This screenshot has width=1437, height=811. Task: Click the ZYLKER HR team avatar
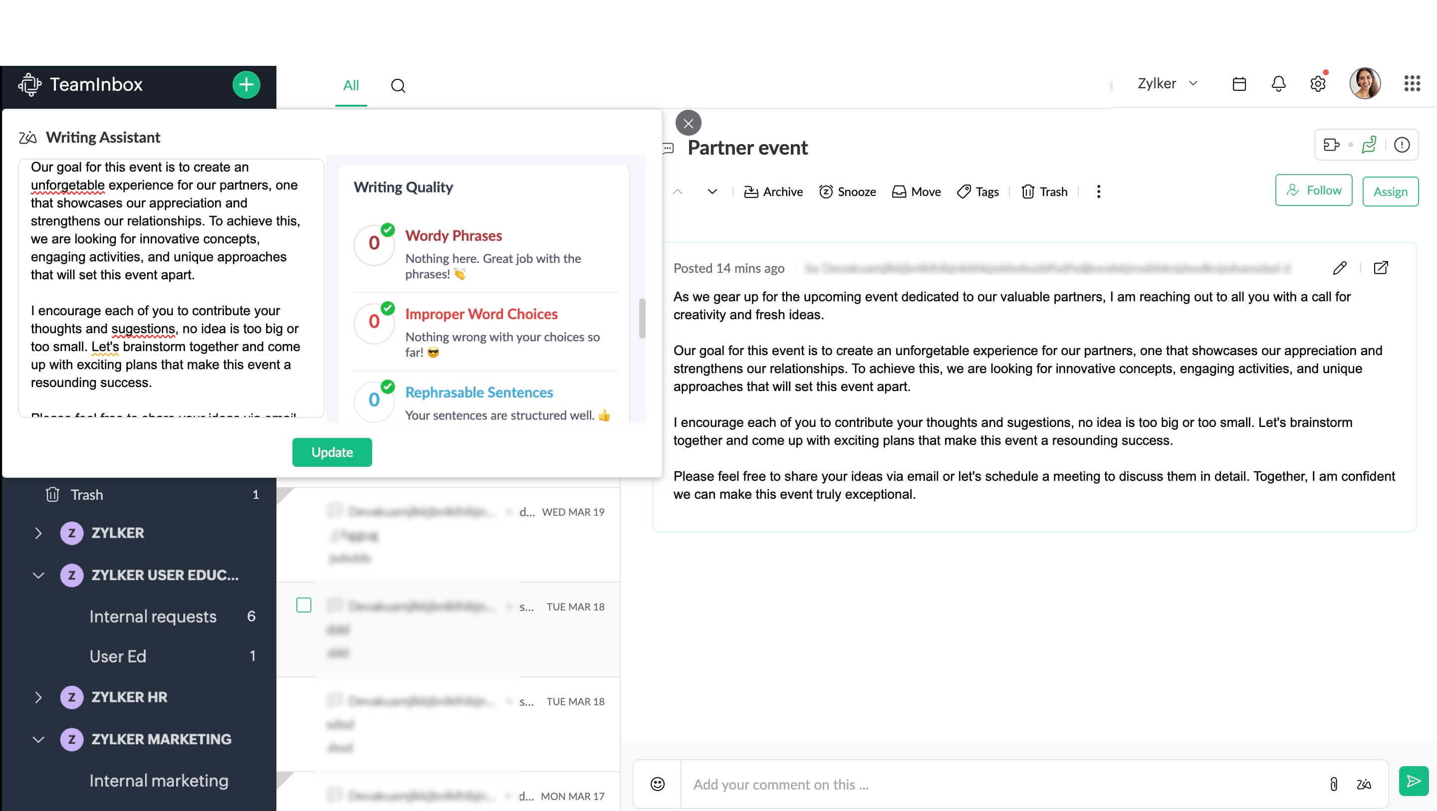tap(71, 697)
